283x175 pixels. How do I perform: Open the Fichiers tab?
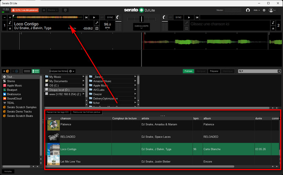[188, 71]
